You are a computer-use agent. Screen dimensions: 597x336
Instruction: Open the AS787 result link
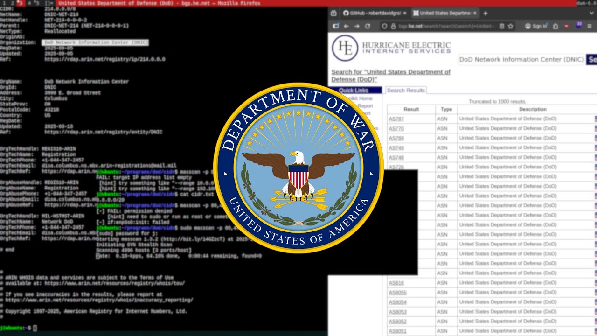(396, 119)
